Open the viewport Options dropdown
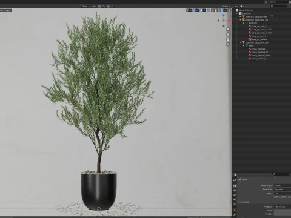The image size is (291, 218). click(226, 6)
